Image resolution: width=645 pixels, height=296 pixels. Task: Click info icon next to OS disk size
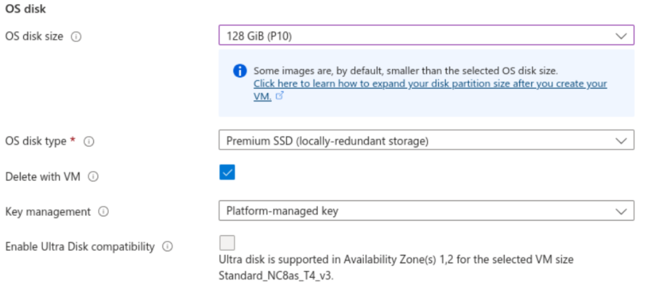point(76,37)
